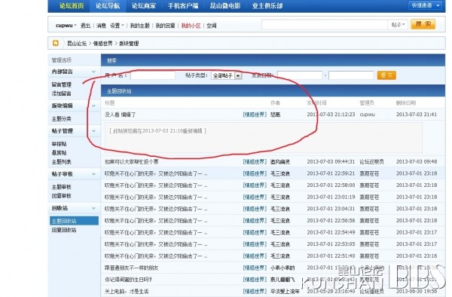452x297 pixels.
Task: Open the thread 你记得闺蜜的生日吗?
Action: pyautogui.click(x=129, y=280)
